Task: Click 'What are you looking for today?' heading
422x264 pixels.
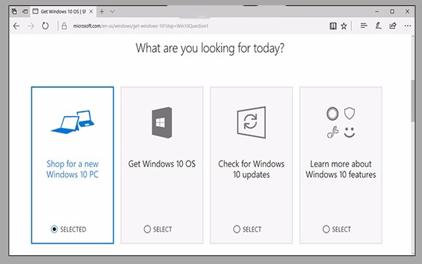Action: (x=210, y=48)
